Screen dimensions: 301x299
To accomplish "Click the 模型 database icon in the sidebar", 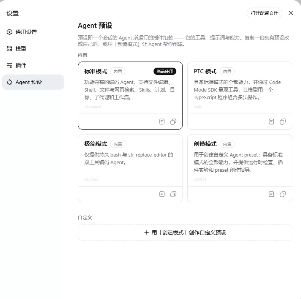I will coord(10,49).
